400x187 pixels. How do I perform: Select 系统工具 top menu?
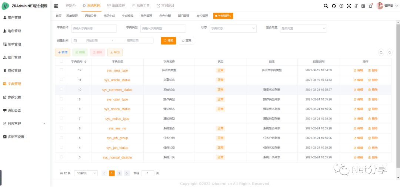(x=141, y=6)
